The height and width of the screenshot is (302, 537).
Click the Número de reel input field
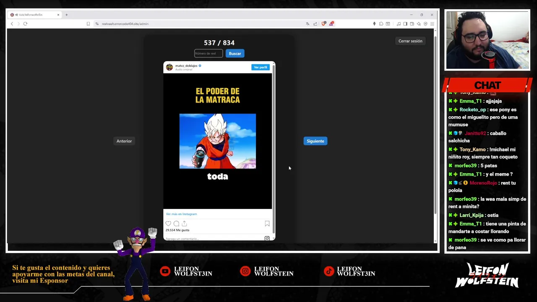click(x=209, y=53)
